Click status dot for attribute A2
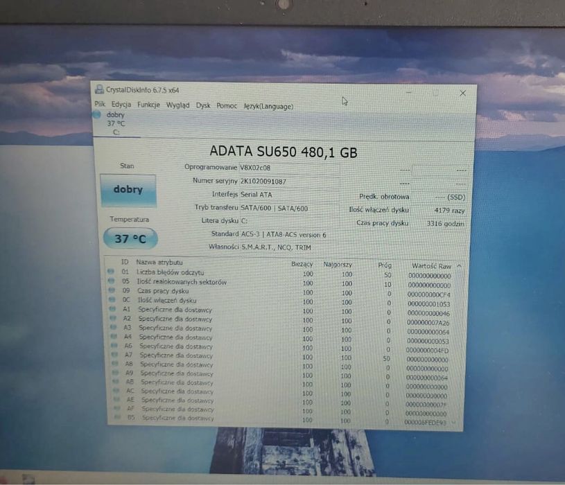565x485 pixels. click(113, 318)
